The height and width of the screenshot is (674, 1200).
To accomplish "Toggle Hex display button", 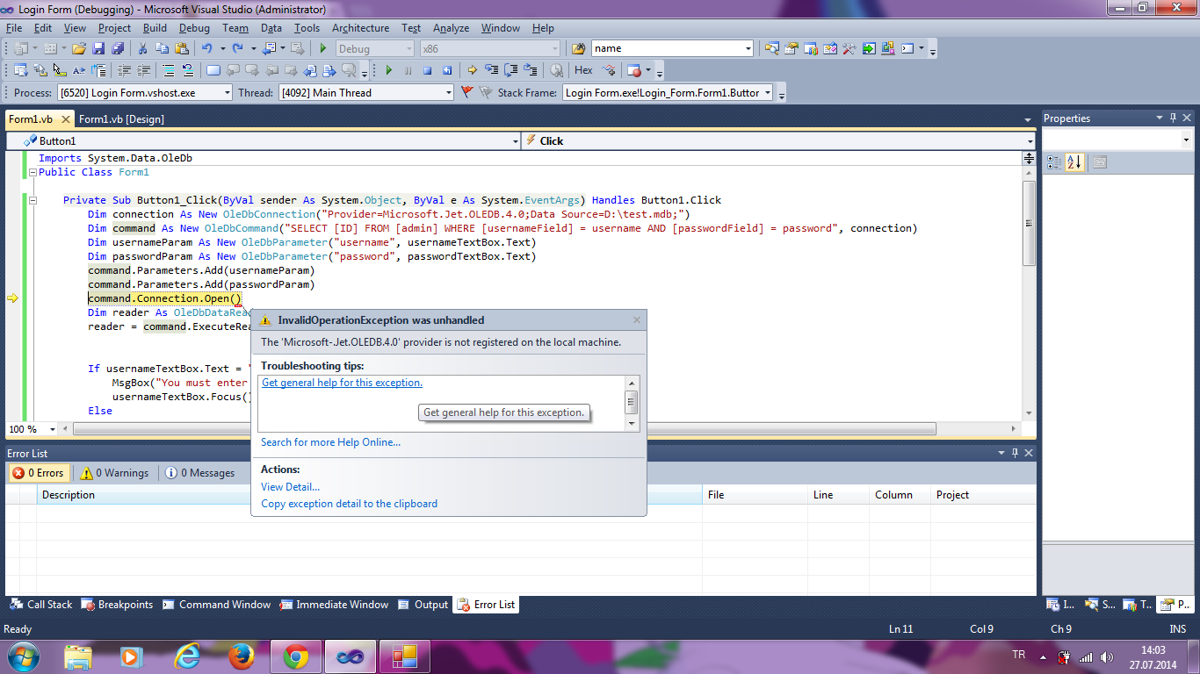I will 583,70.
